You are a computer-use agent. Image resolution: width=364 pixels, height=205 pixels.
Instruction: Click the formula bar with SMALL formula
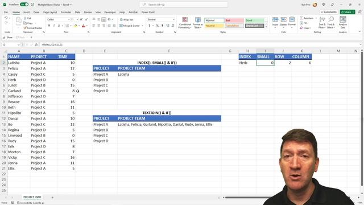[200, 44]
